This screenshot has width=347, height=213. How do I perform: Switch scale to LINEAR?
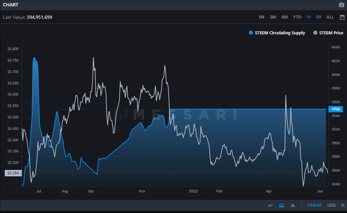(315, 205)
